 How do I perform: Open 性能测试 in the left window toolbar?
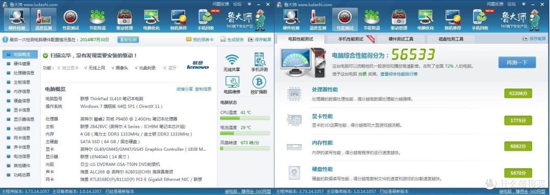[70, 20]
